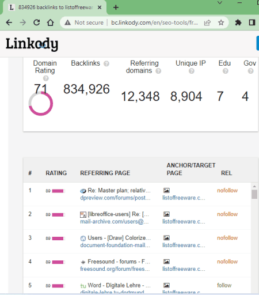Close the 834926 backlinks tab
Image resolution: width=259 pixels, height=295 pixels.
click(100, 7)
